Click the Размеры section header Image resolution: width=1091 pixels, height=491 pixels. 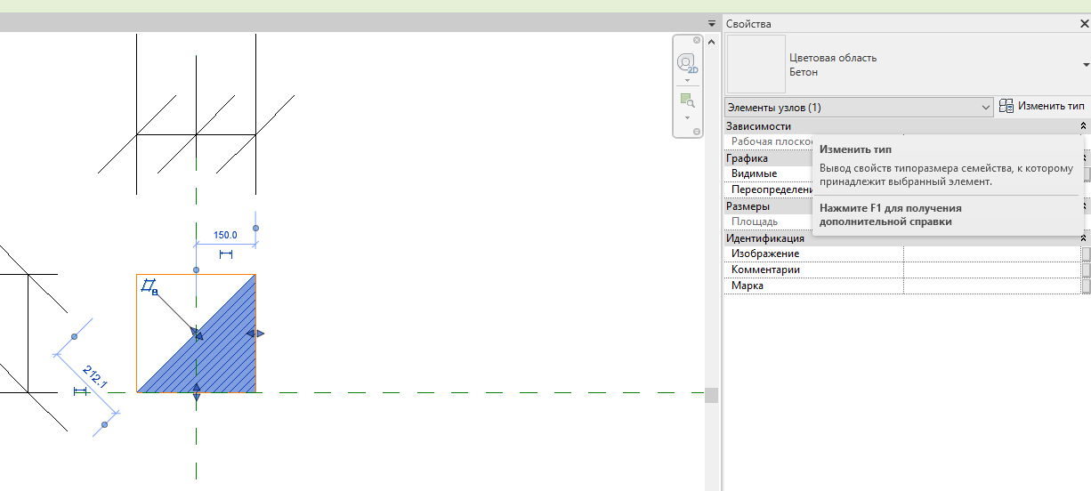tap(768, 206)
